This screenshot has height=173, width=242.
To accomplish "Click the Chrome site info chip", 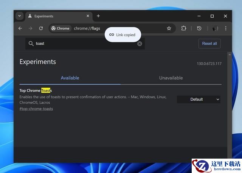I will [x=60, y=28].
